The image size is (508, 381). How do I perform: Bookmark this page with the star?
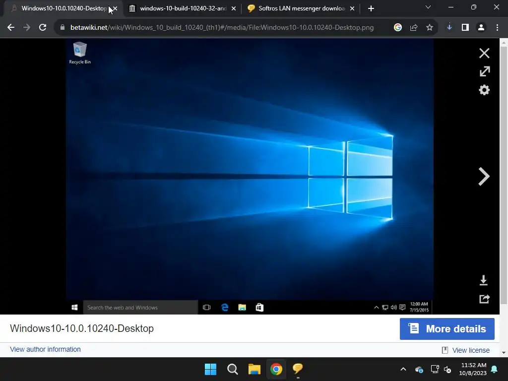pyautogui.click(x=430, y=28)
